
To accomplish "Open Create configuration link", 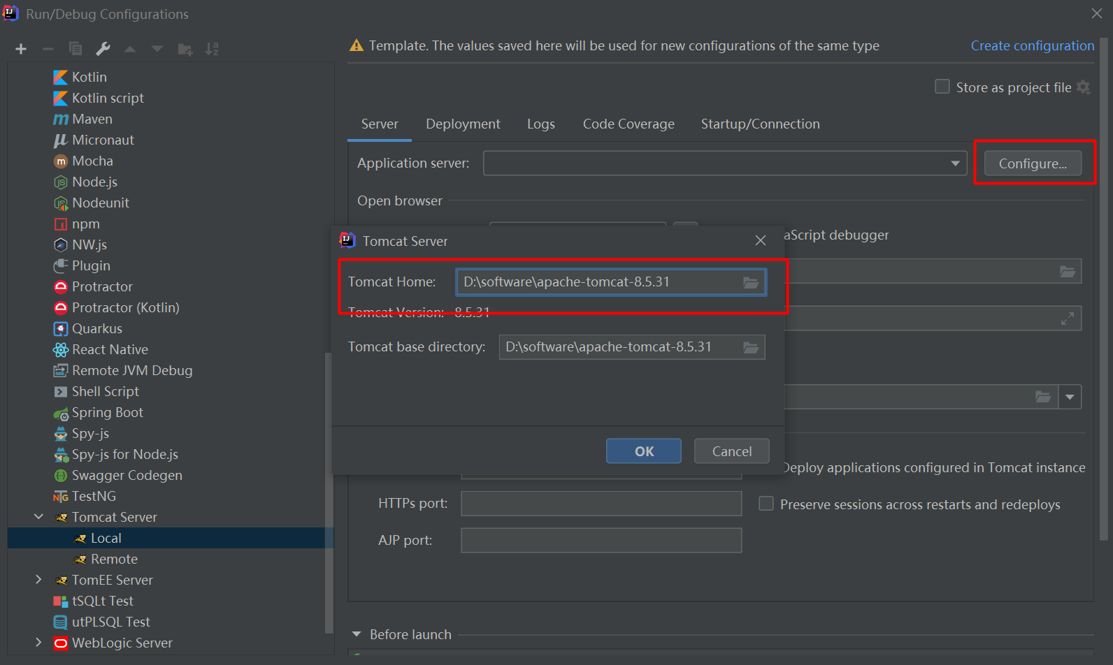I will [x=1033, y=45].
